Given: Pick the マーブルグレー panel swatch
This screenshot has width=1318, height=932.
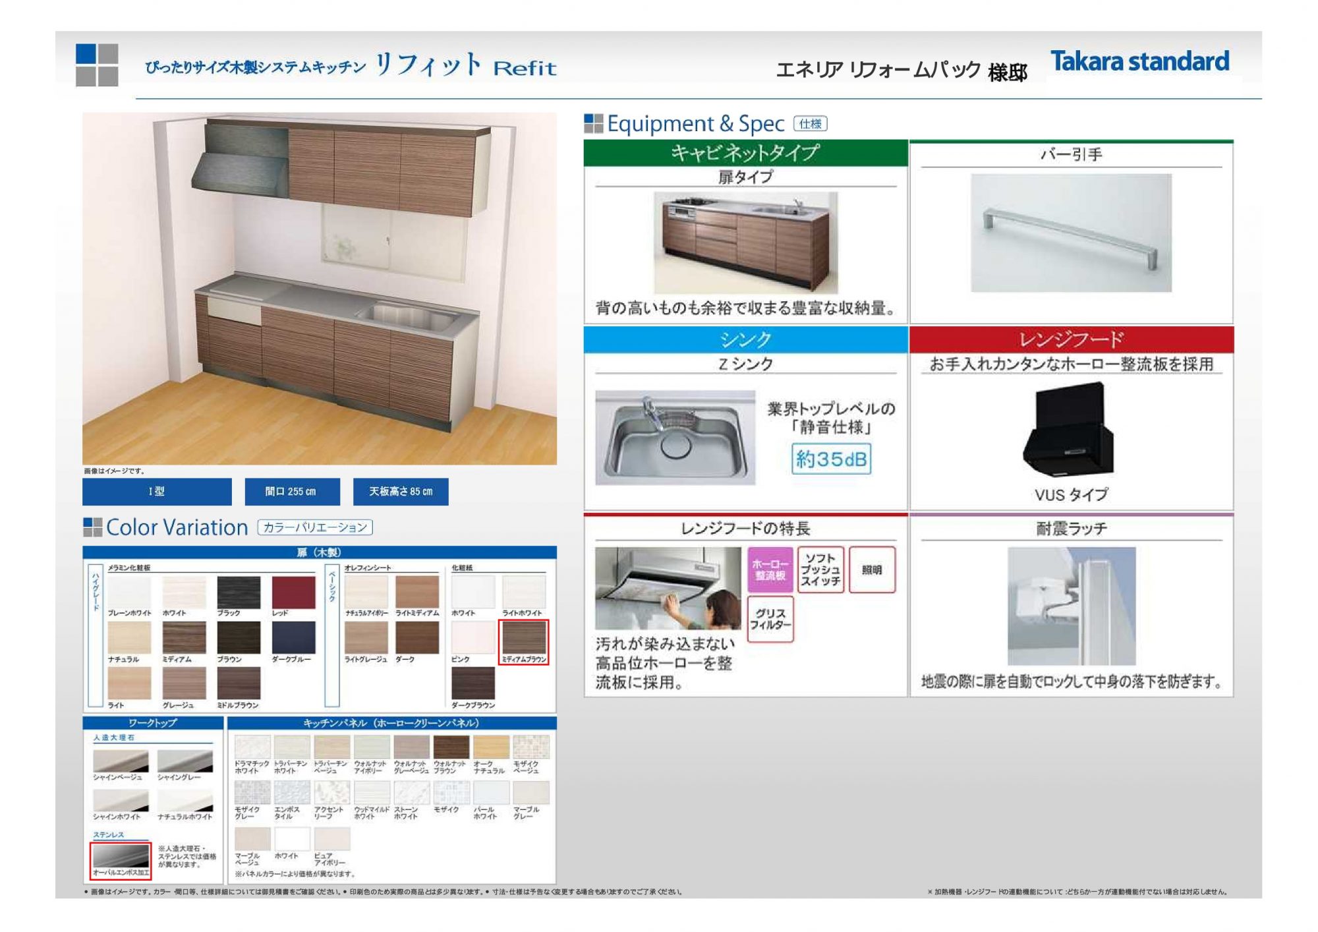Looking at the screenshot, I should [530, 793].
